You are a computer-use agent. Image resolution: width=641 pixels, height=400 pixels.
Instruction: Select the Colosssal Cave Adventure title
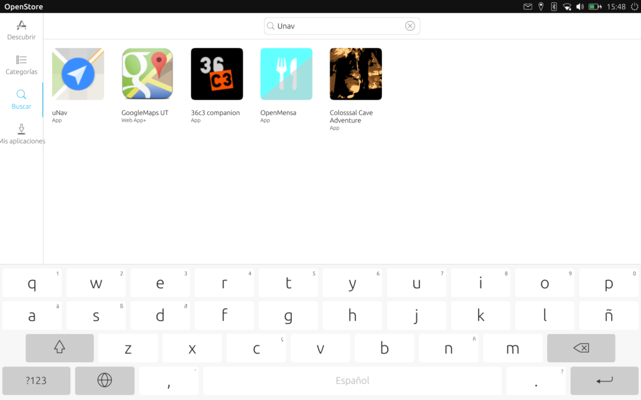(x=351, y=116)
